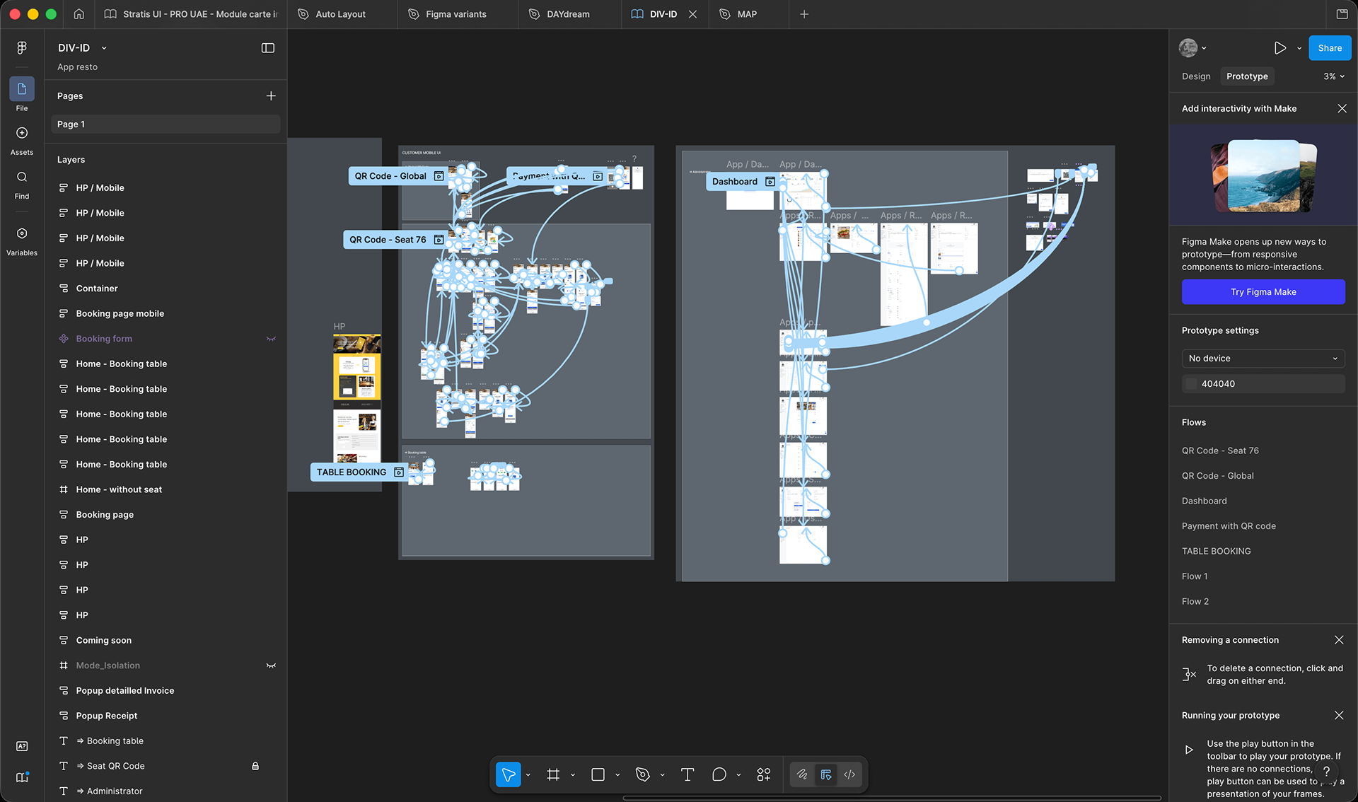Viewport: 1358px width, 802px height.
Task: Open the No device dropdown
Action: pos(1263,359)
